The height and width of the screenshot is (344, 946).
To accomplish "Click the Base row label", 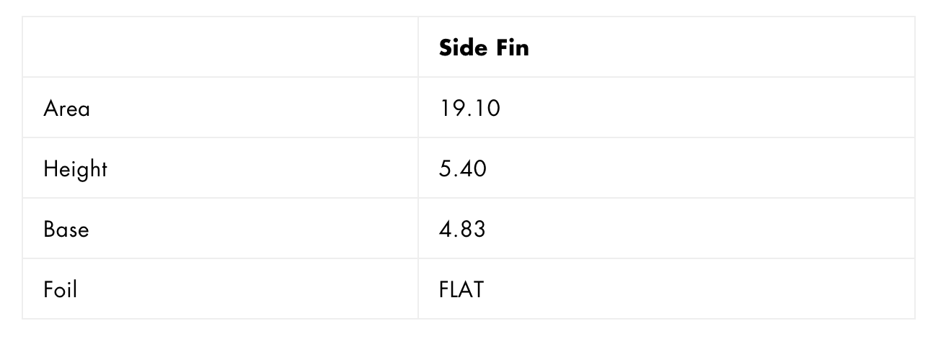I will (66, 229).
